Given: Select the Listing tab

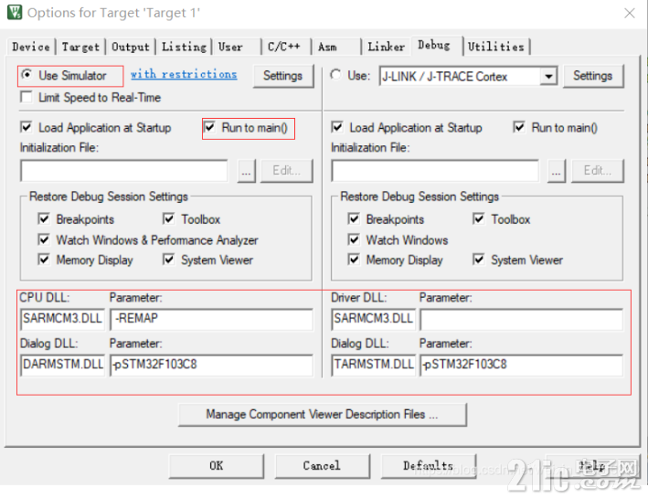Looking at the screenshot, I should click(184, 47).
